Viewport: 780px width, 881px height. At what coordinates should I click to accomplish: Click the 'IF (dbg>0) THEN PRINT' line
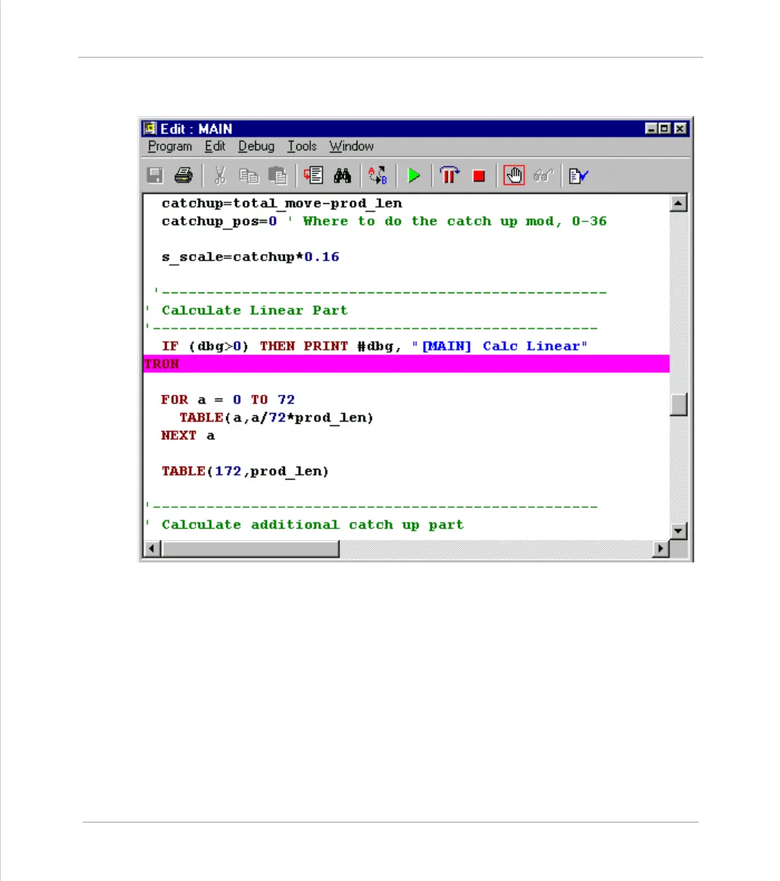pos(374,346)
